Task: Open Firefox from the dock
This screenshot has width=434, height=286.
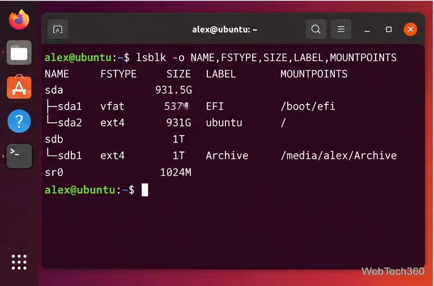Action: (19, 20)
